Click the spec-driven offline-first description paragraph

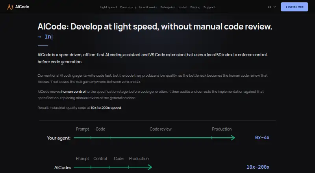tap(152, 58)
